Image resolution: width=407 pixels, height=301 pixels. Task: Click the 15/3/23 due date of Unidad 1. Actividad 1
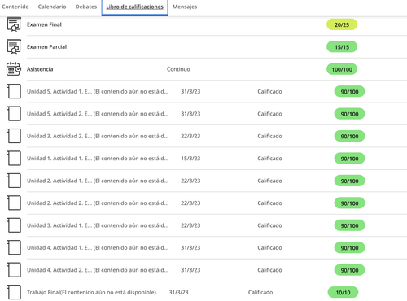tap(190, 159)
